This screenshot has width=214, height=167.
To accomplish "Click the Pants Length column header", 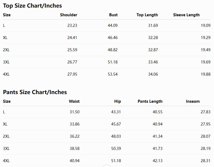I will click(x=150, y=101).
